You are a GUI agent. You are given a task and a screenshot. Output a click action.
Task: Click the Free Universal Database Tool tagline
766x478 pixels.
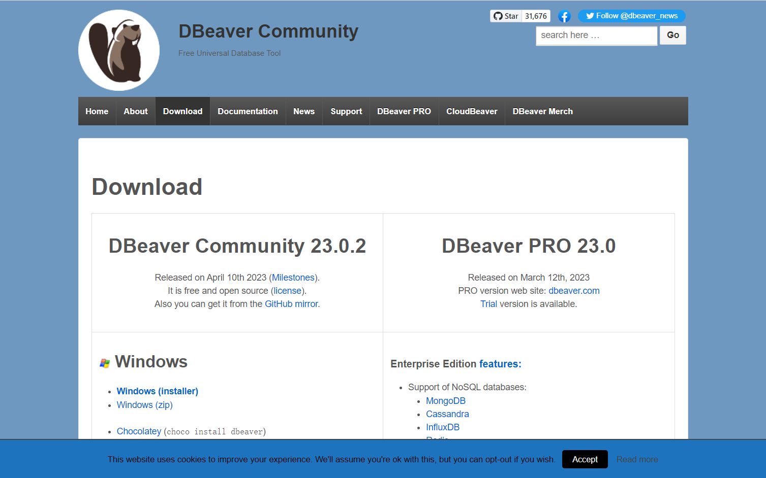point(229,53)
